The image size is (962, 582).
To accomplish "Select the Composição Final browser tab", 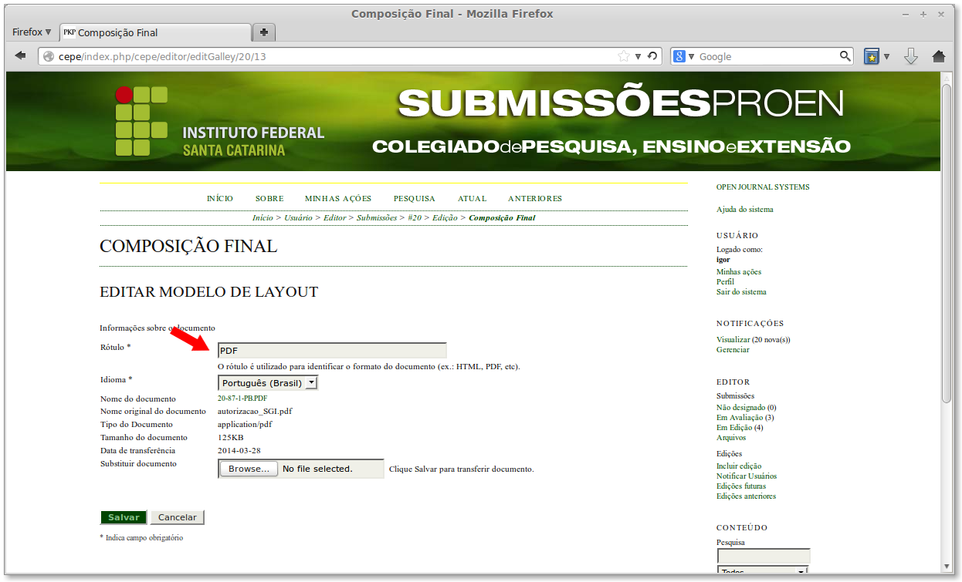I will tap(154, 32).
